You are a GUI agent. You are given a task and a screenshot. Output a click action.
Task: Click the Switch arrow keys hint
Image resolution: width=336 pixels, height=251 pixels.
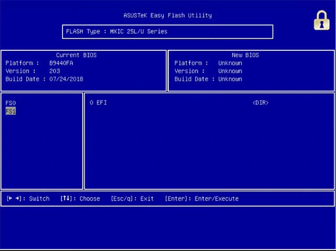pos(28,199)
